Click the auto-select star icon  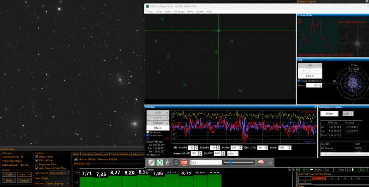(x=168, y=162)
